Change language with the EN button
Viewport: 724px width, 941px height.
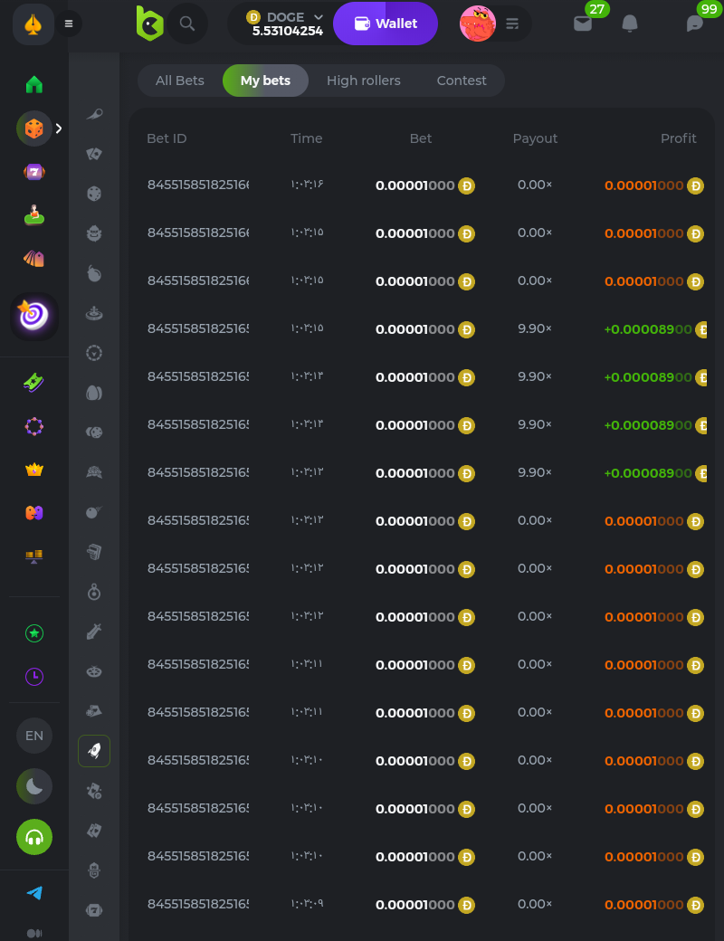pyautogui.click(x=34, y=736)
